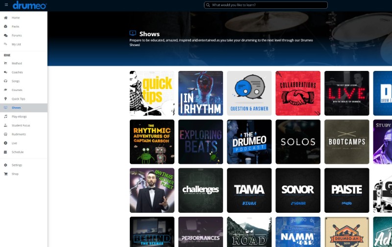Open the Question & Answer show tile

click(x=249, y=93)
